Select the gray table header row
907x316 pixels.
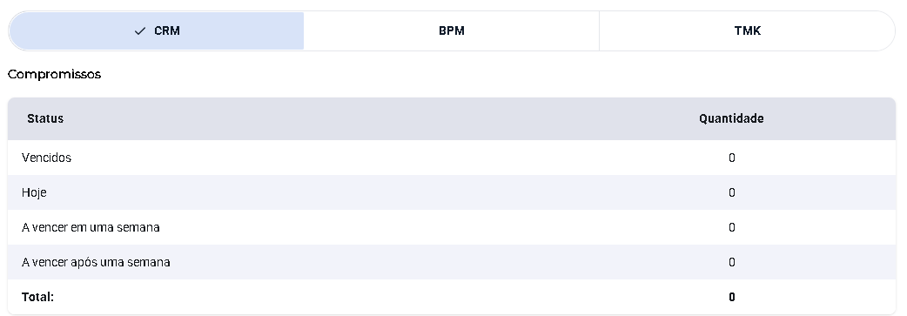(x=452, y=118)
